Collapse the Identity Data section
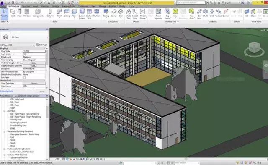Viewport: 268px width, 165px height. click(44, 80)
